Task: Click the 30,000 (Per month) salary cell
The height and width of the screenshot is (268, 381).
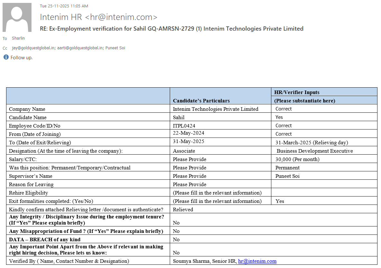Action: (297, 159)
